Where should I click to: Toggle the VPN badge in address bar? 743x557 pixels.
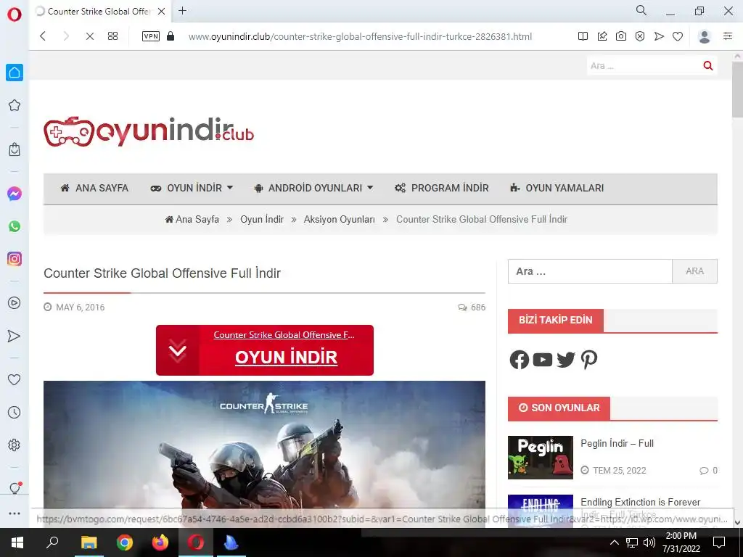coord(151,36)
